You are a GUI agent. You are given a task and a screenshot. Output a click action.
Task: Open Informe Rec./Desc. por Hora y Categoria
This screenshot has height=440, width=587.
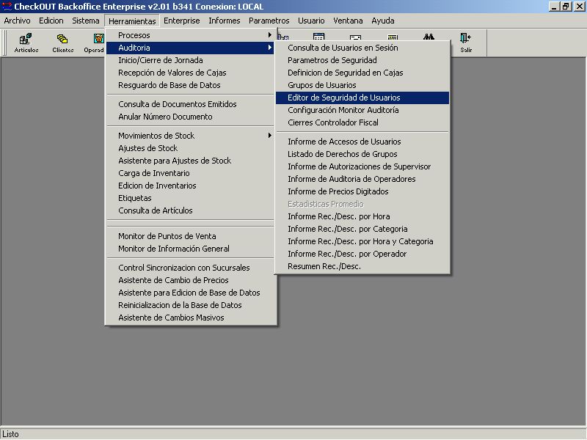pos(362,241)
